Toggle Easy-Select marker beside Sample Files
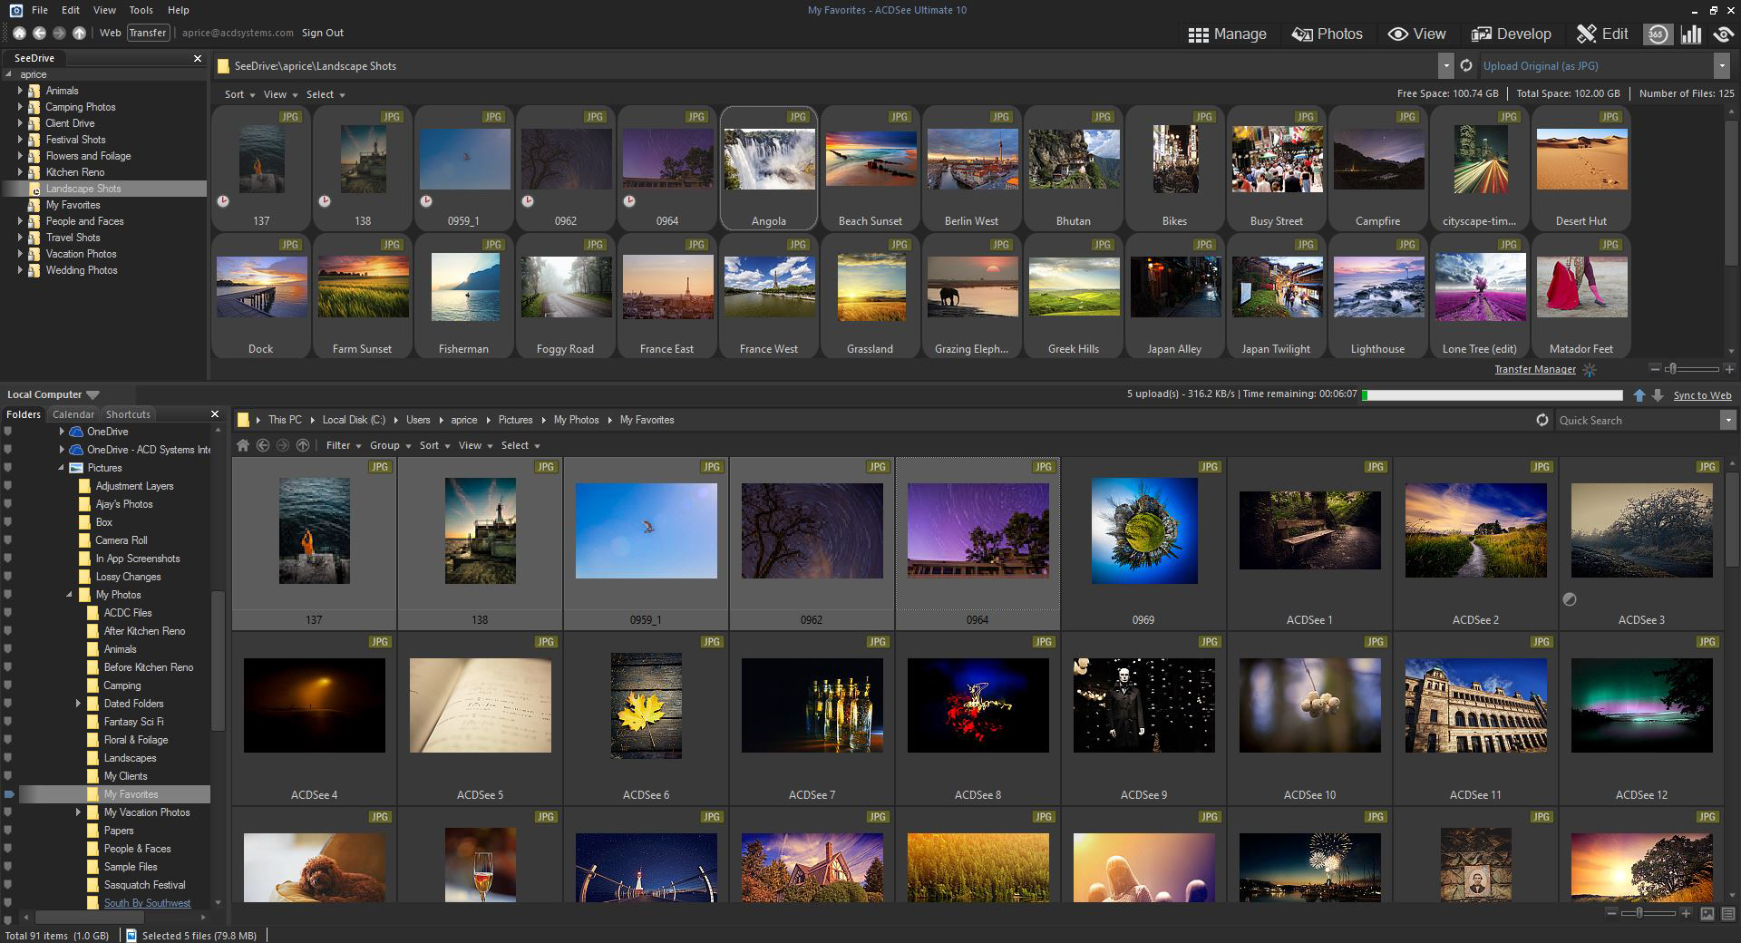 tap(8, 867)
